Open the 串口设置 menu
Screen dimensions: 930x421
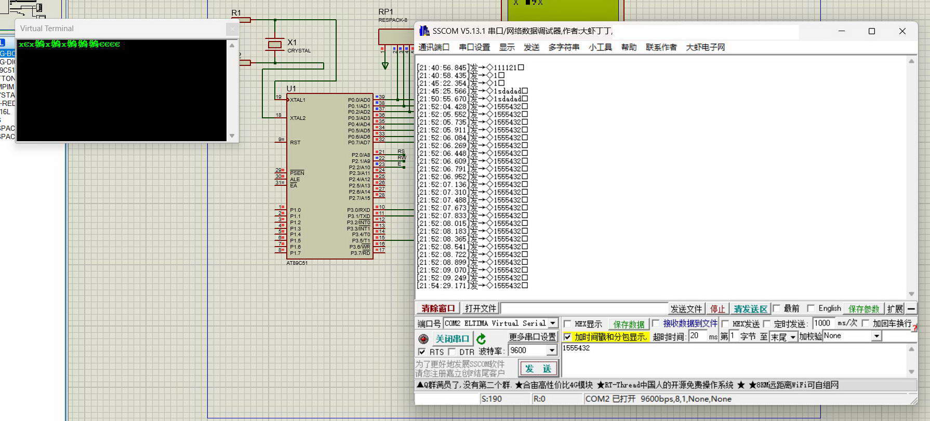click(x=474, y=47)
